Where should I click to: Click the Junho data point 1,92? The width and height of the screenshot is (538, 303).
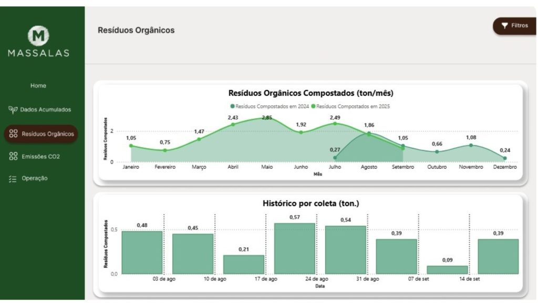[x=301, y=132]
